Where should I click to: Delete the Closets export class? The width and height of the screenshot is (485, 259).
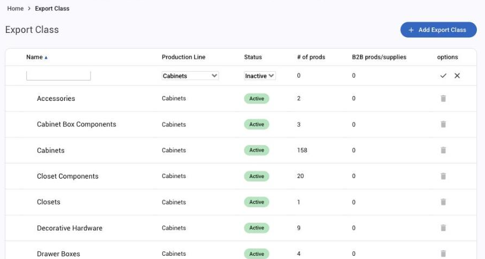[444, 202]
